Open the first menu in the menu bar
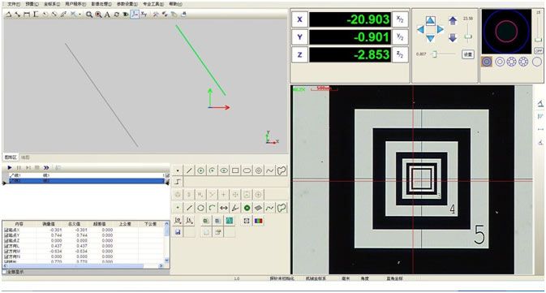Viewport: 546px width, 293px height. pyautogui.click(x=14, y=4)
